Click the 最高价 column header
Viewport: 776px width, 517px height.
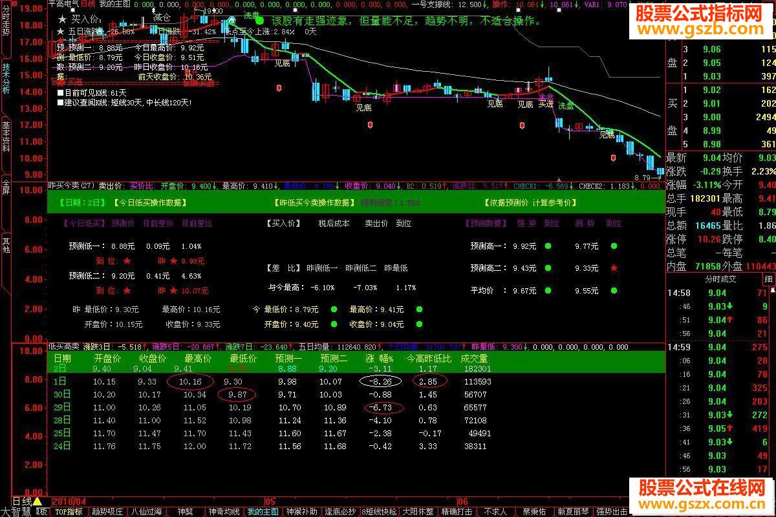pyautogui.click(x=198, y=358)
